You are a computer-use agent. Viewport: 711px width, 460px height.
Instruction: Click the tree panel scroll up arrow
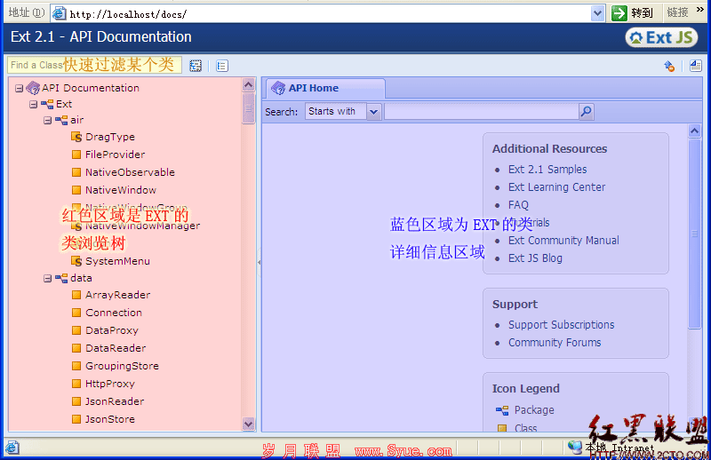[x=249, y=84]
